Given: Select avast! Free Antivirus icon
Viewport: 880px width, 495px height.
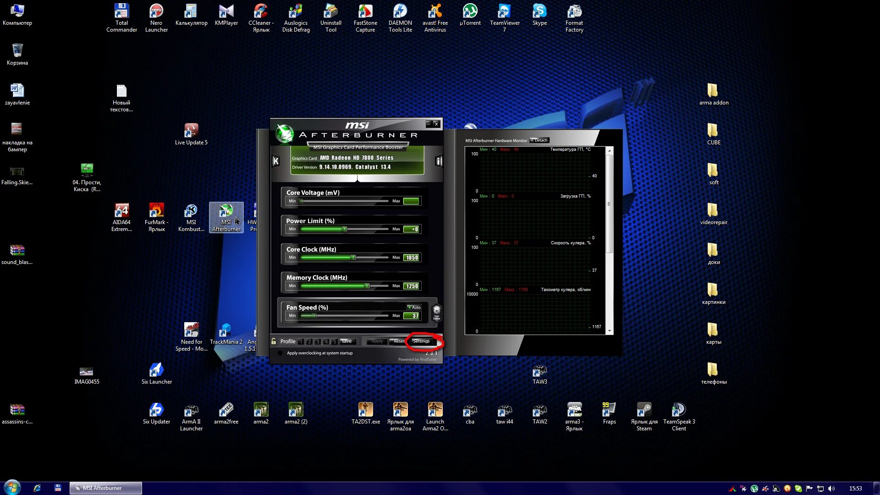Looking at the screenshot, I should 435,18.
